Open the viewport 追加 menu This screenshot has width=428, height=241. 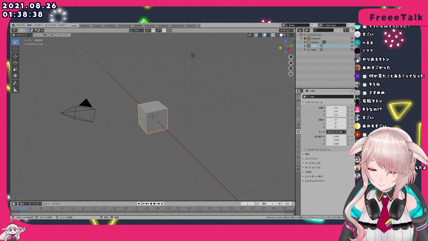pyautogui.click(x=52, y=35)
